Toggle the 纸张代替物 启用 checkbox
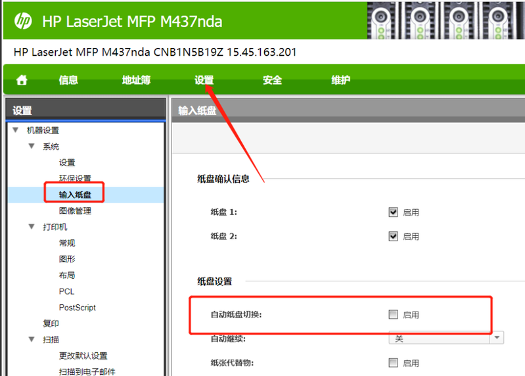The image size is (525, 376). coord(394,363)
